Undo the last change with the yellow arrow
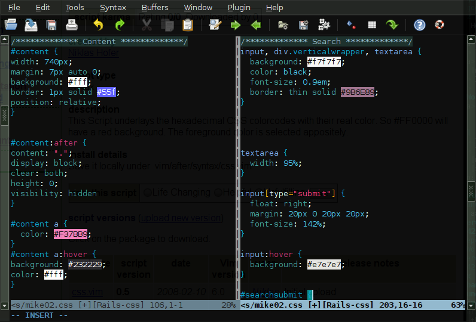Viewport: 476px width, 322px height. coord(98,25)
